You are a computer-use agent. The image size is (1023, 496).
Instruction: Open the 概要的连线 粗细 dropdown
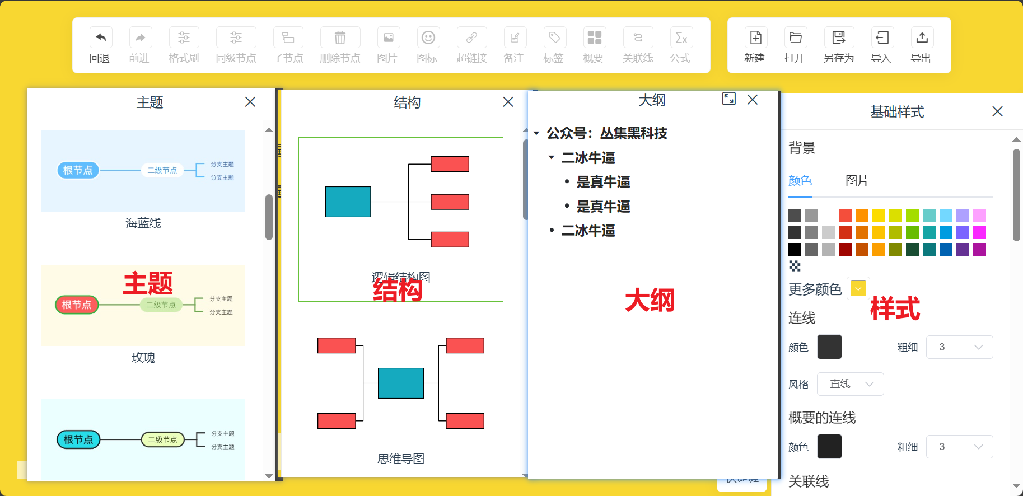(960, 447)
